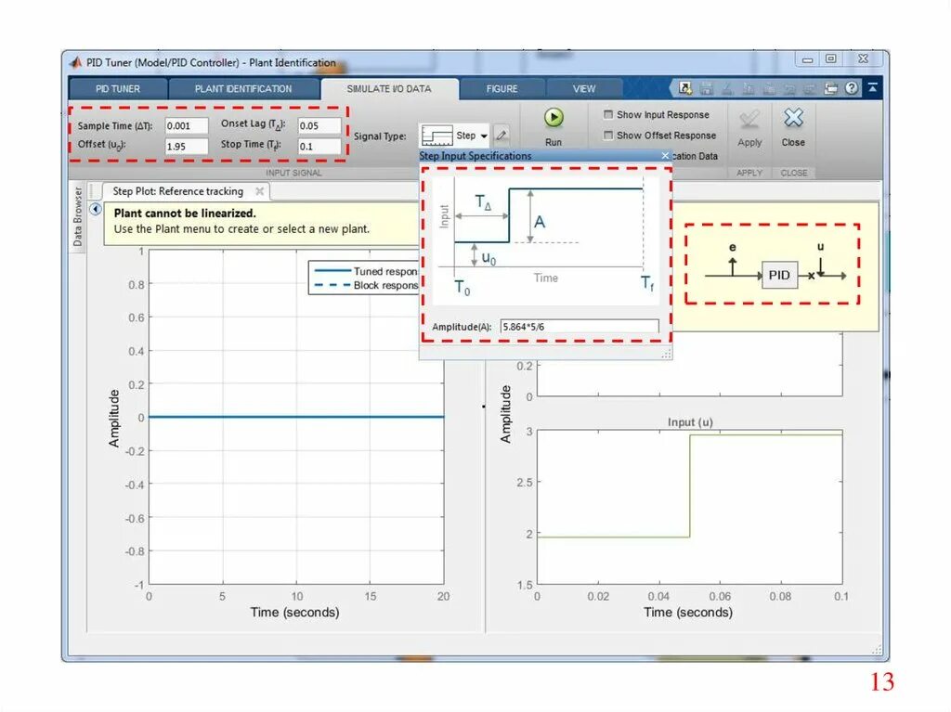
Task: Click the Input (u) plot title
Action: pos(690,422)
